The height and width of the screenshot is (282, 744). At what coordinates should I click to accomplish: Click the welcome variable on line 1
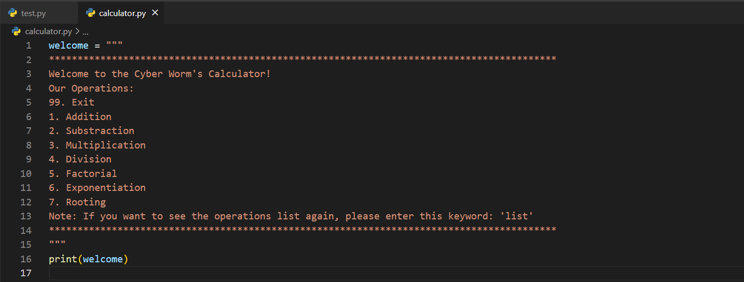pyautogui.click(x=68, y=46)
